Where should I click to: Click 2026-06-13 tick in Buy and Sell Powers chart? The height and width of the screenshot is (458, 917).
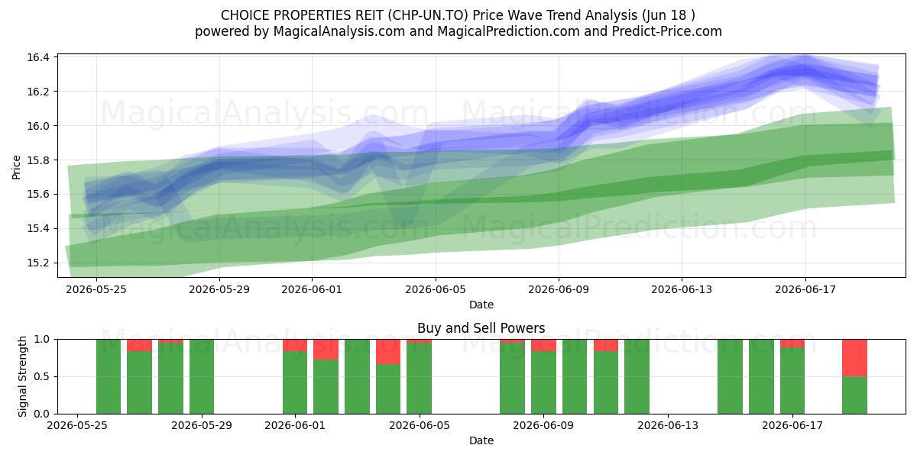(x=668, y=426)
